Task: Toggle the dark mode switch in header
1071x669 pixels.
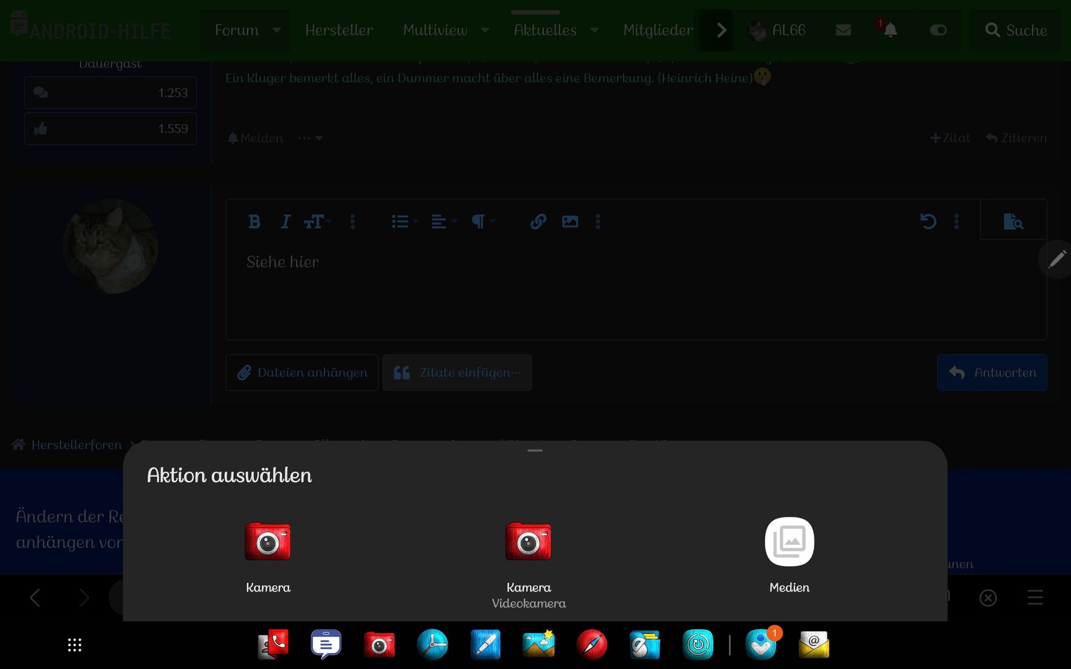Action: point(938,30)
